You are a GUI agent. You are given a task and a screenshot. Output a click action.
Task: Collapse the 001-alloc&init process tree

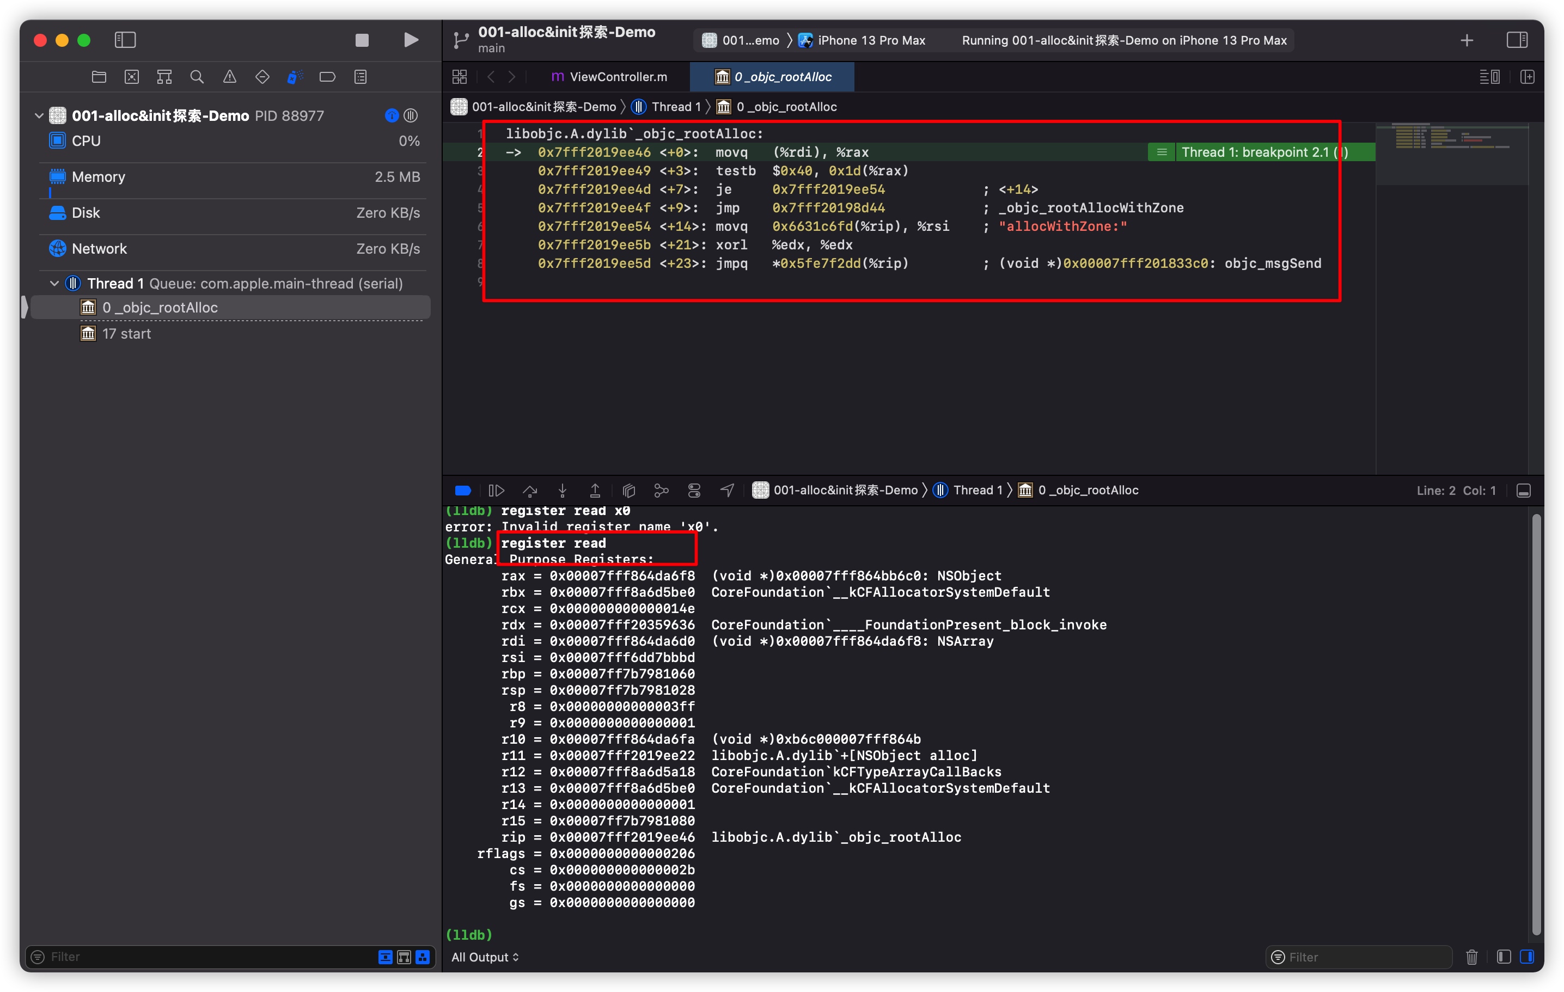39,115
